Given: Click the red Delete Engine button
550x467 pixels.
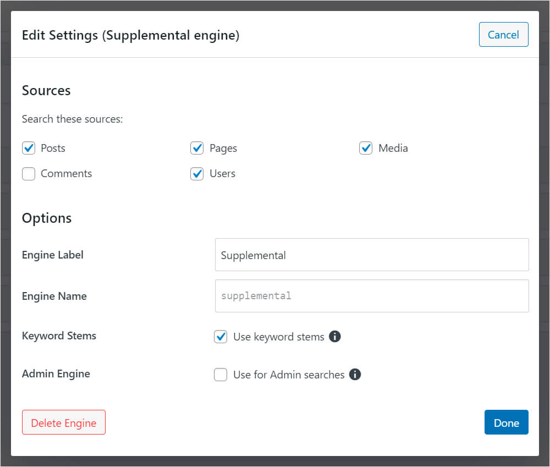Looking at the screenshot, I should click(x=64, y=422).
